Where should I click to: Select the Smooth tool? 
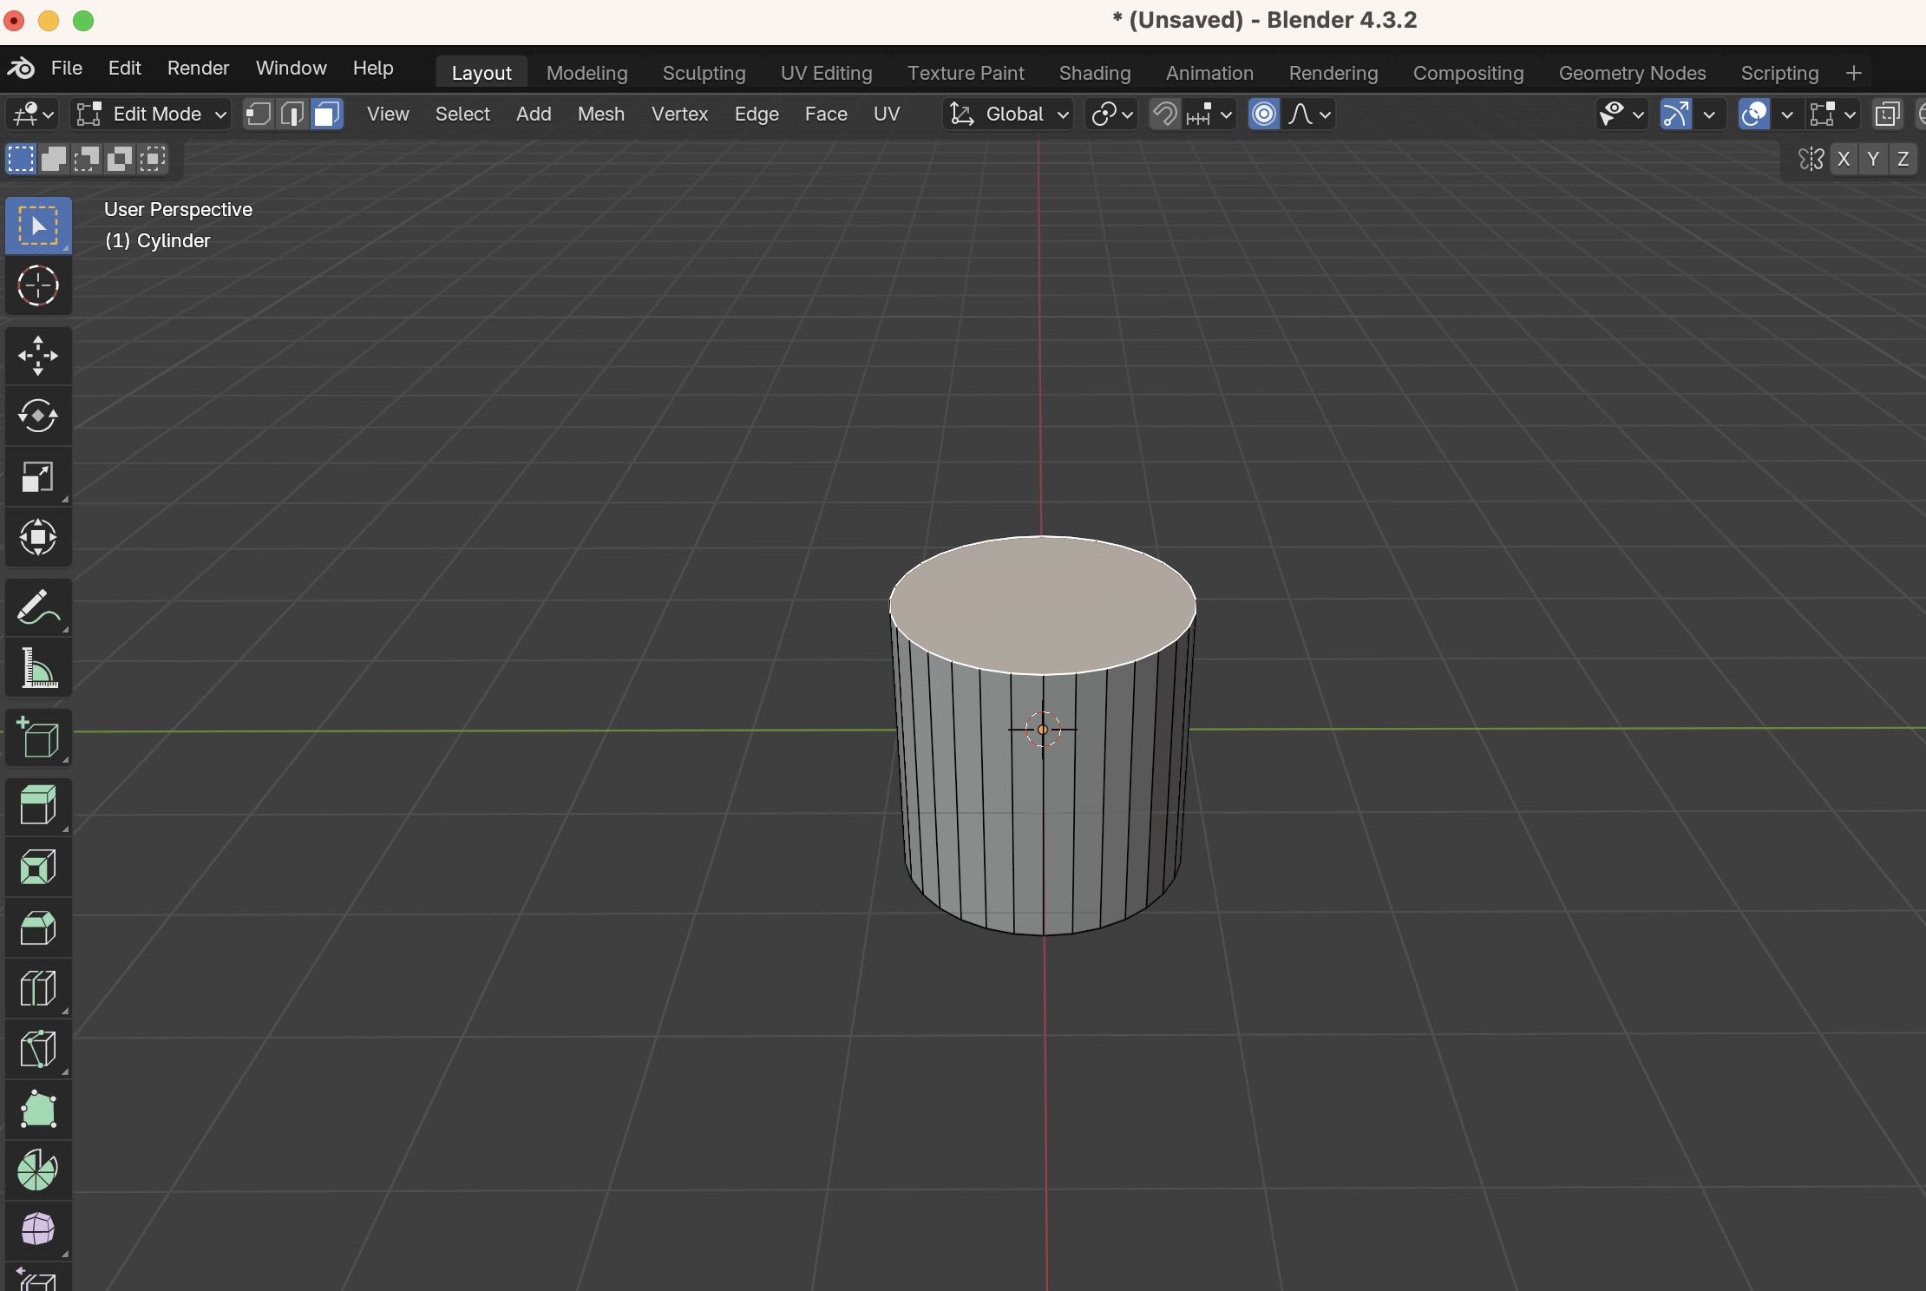(x=38, y=1230)
